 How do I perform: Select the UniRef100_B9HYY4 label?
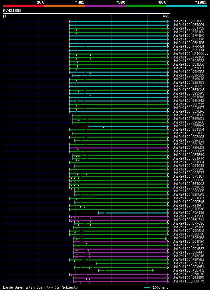188,50
